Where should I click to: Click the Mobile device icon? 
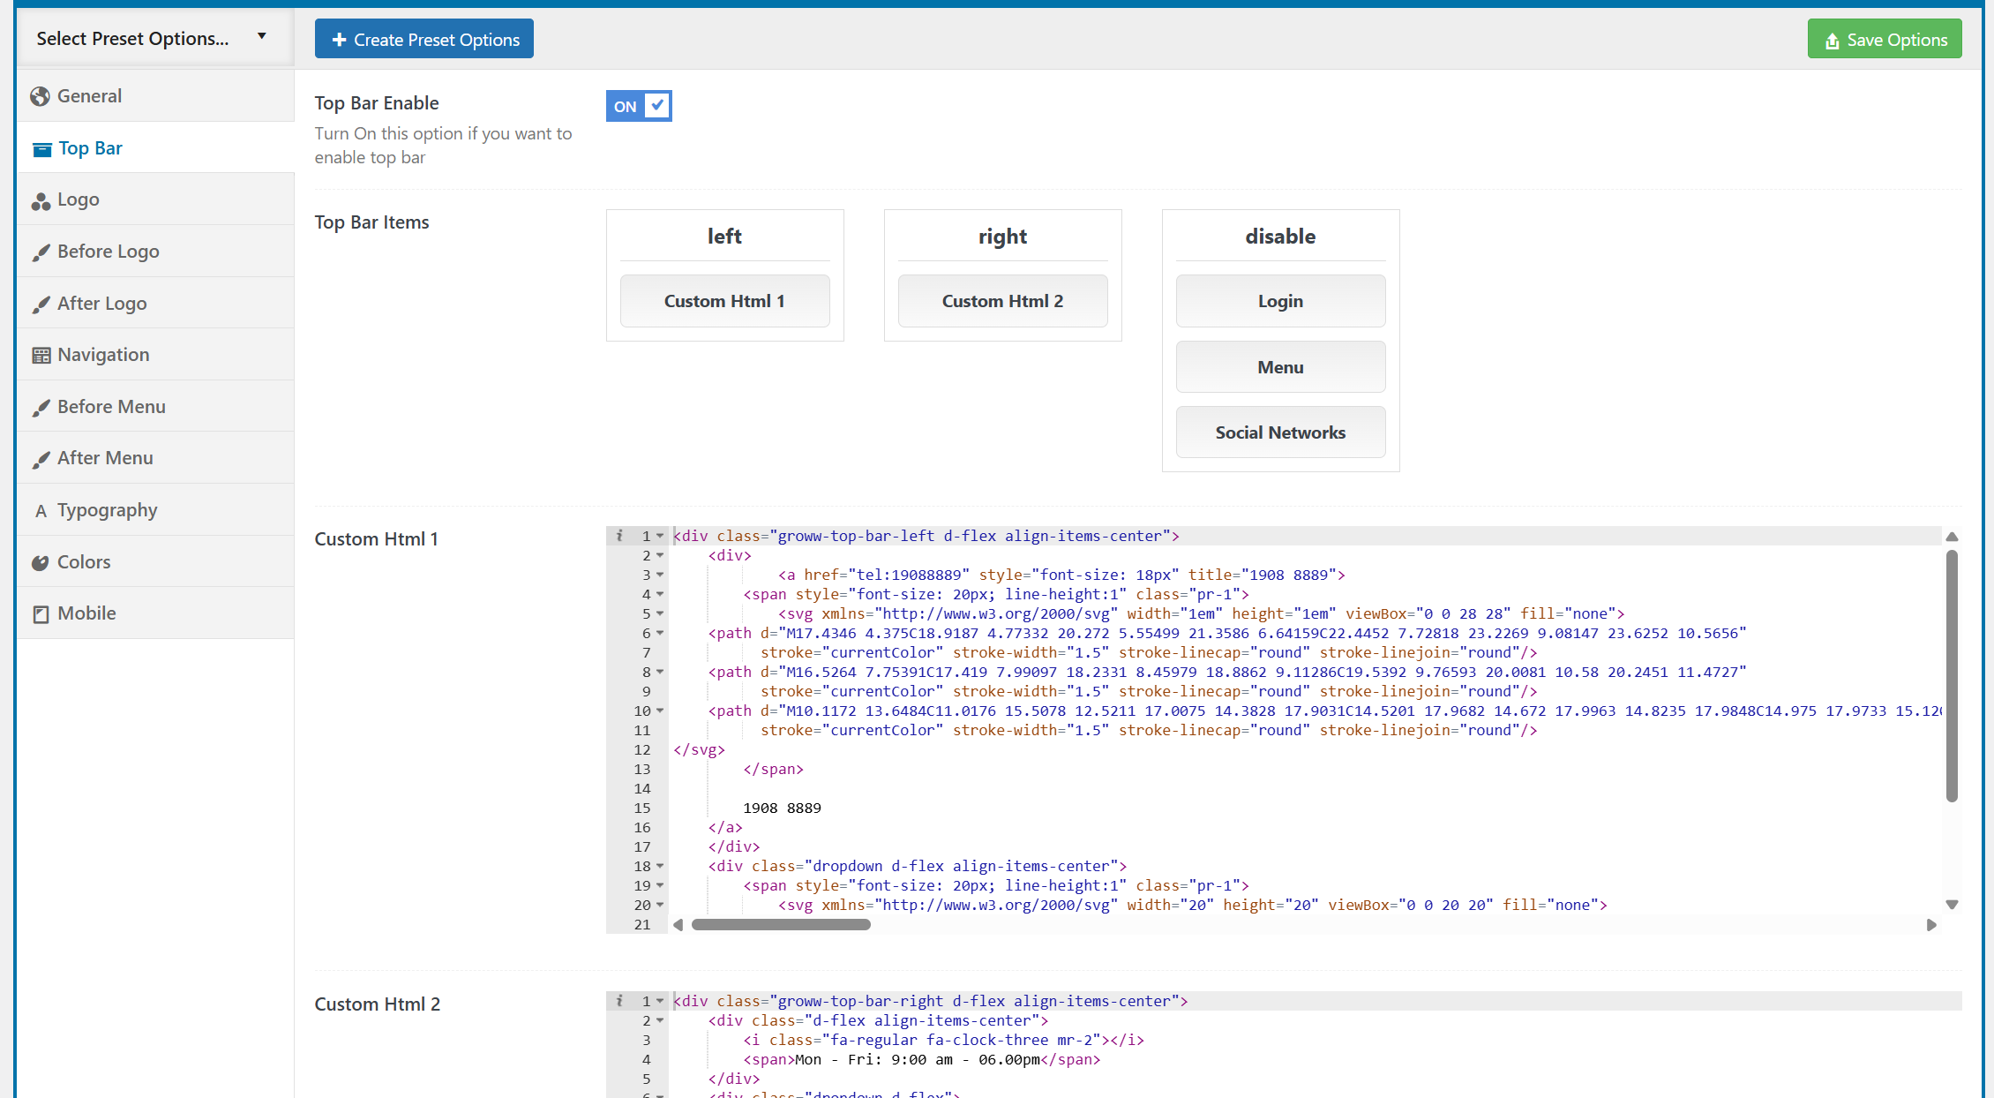click(x=41, y=614)
